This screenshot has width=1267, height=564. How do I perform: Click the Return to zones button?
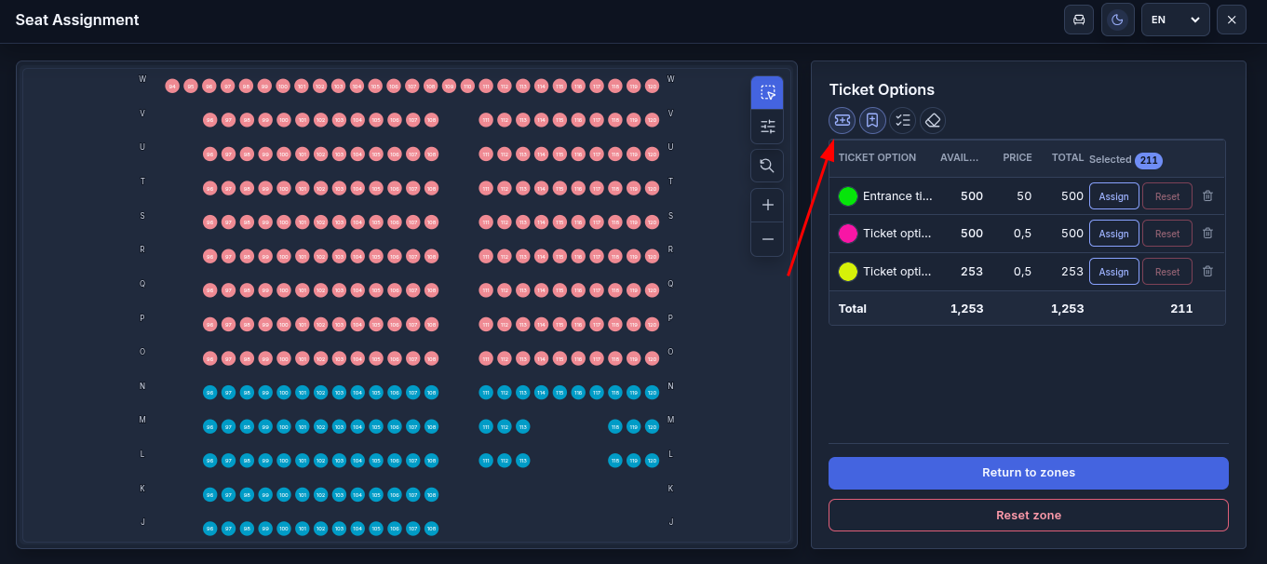click(x=1029, y=473)
